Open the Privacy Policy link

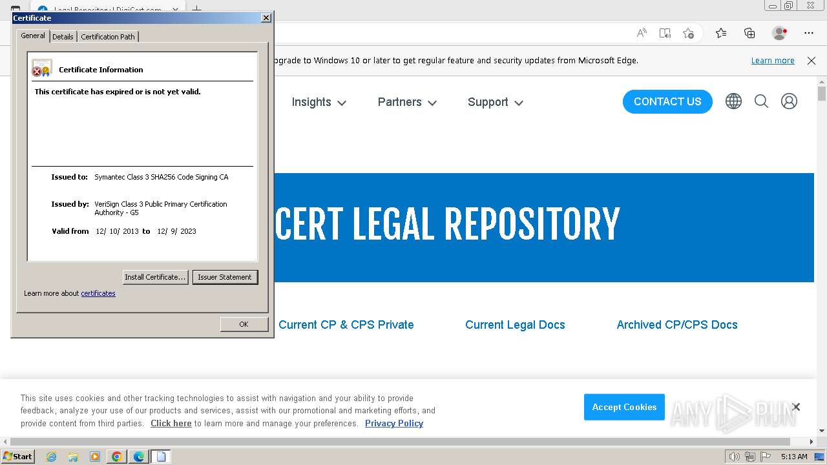(394, 424)
